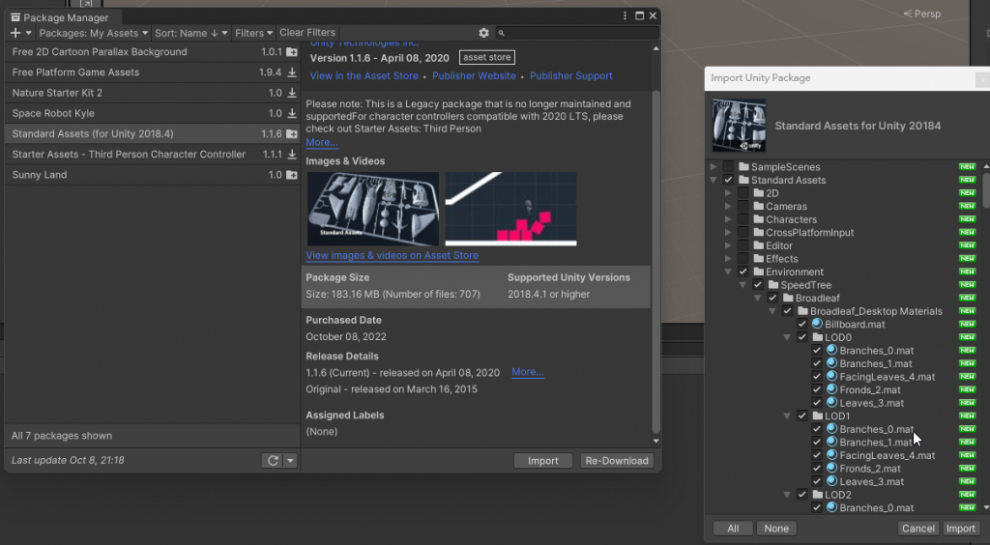Screen dimensions: 990x545
Task: Collapse the LOD0 folder arrow
Action: point(787,337)
